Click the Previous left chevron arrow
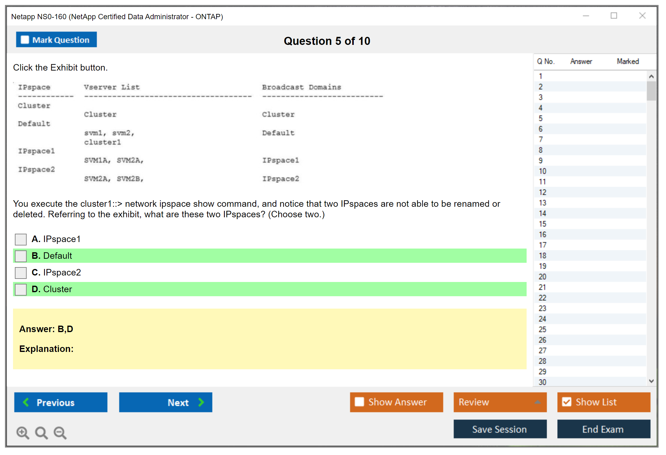The height and width of the screenshot is (455, 666). point(26,402)
